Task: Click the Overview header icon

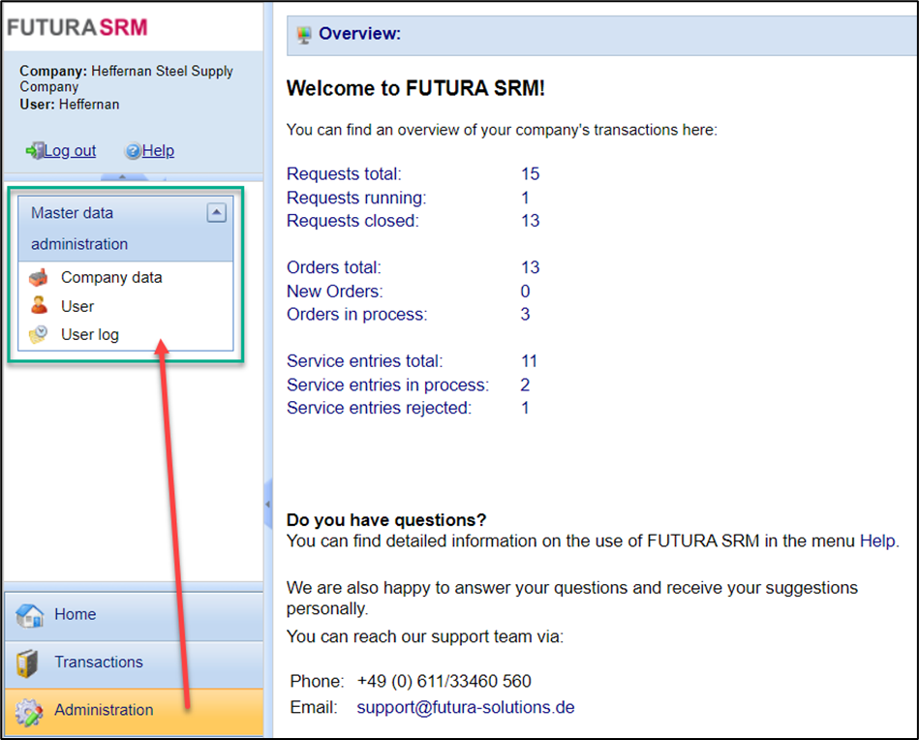Action: point(304,35)
